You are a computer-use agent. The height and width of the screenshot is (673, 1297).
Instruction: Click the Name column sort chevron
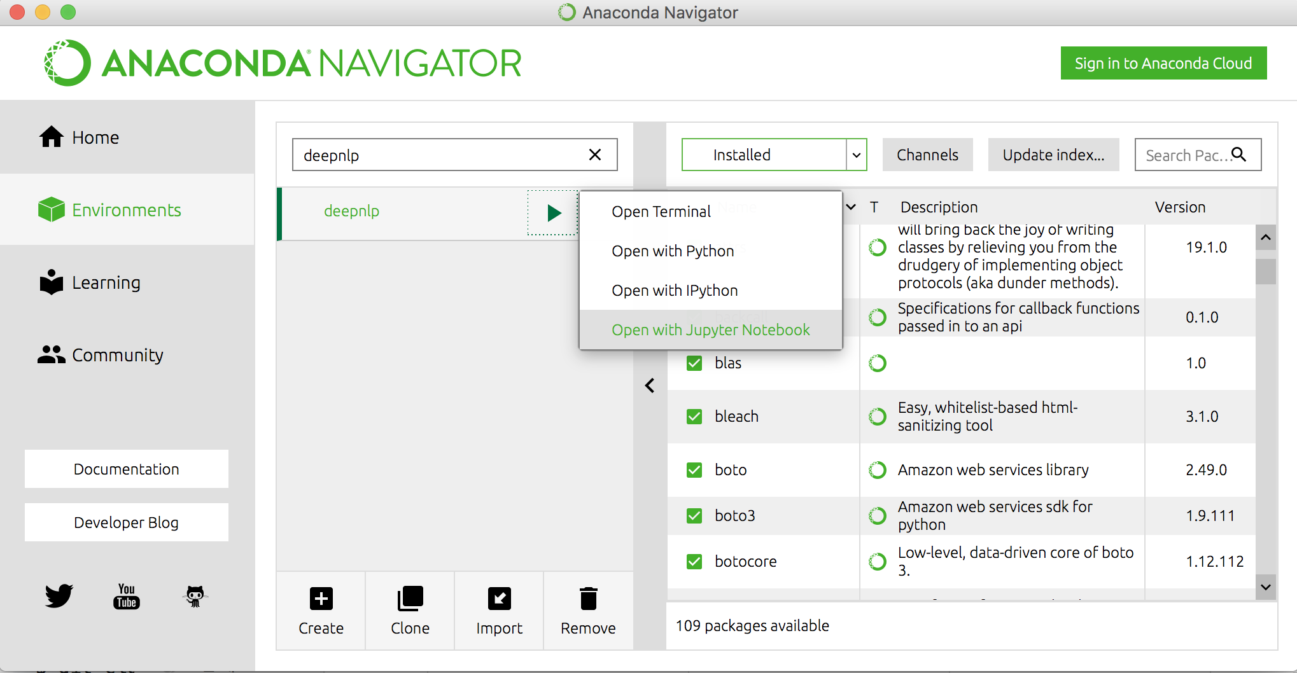click(x=851, y=207)
